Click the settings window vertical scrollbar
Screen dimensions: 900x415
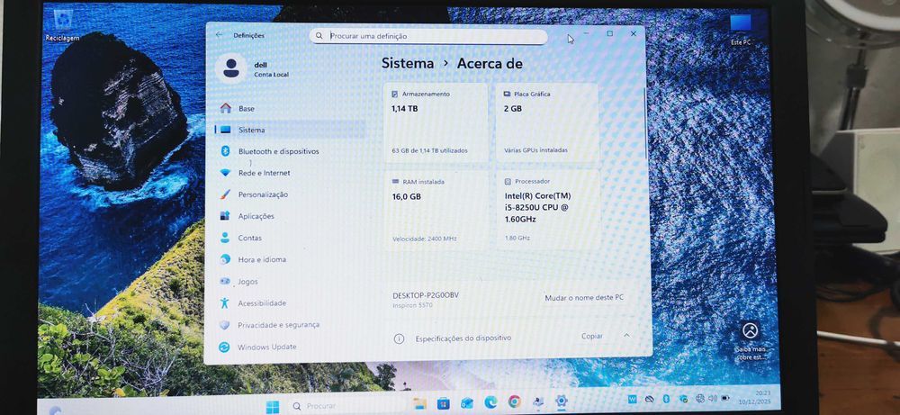[x=646, y=123]
